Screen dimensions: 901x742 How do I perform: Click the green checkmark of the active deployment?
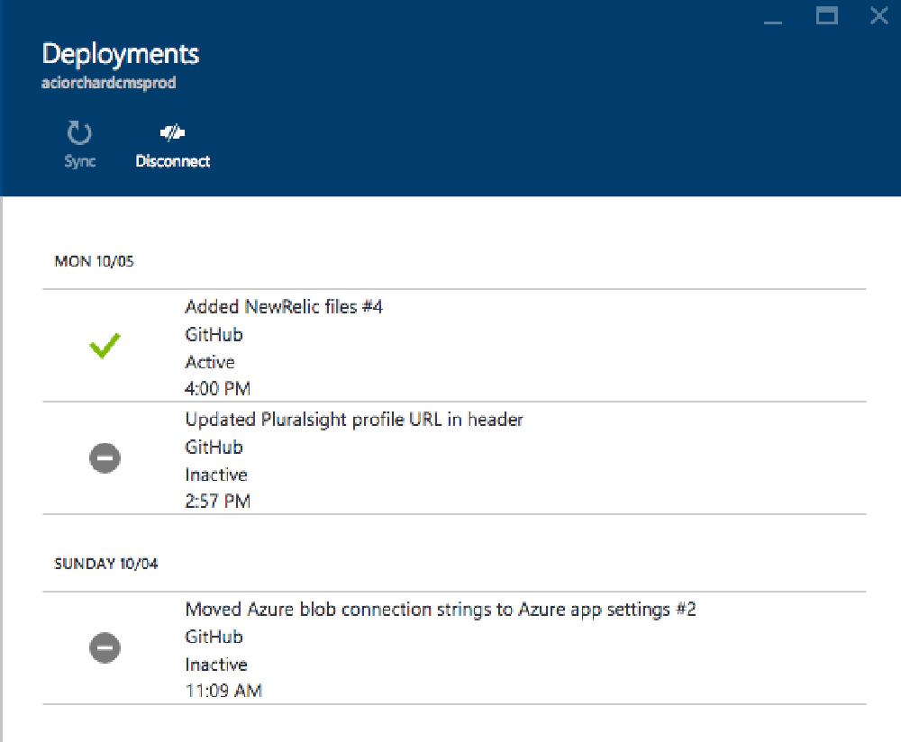click(x=105, y=345)
